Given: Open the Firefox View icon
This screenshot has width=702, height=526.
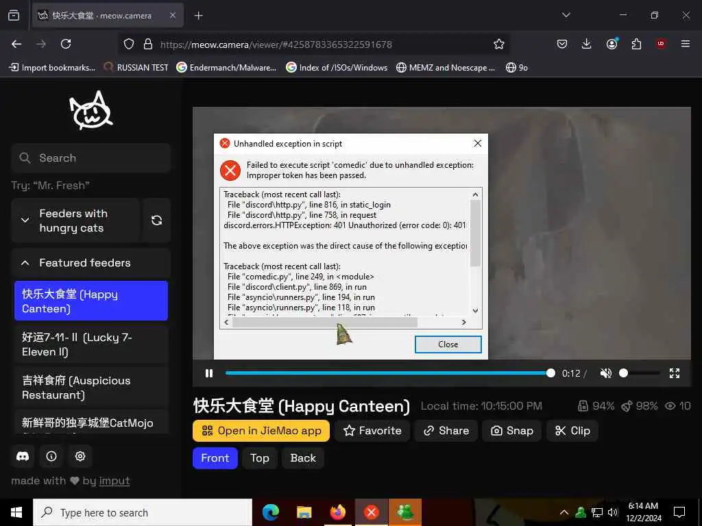Looking at the screenshot, I should tap(14, 15).
